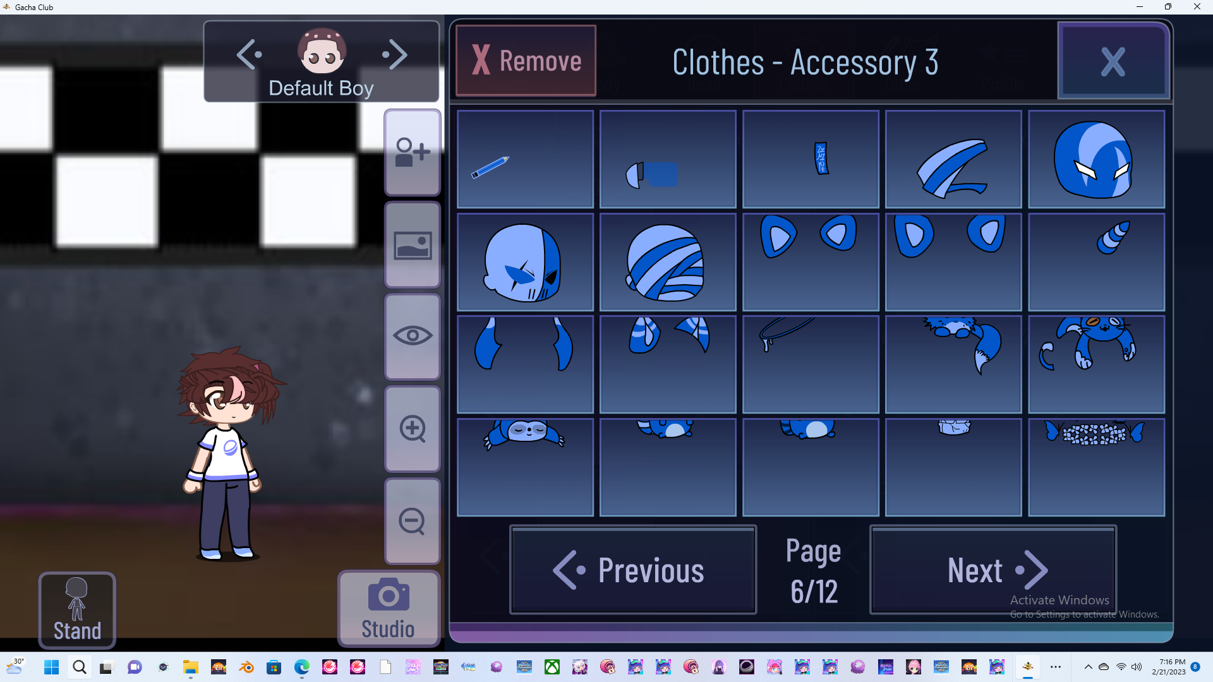Select the Stand pose icon

pyautogui.click(x=76, y=609)
